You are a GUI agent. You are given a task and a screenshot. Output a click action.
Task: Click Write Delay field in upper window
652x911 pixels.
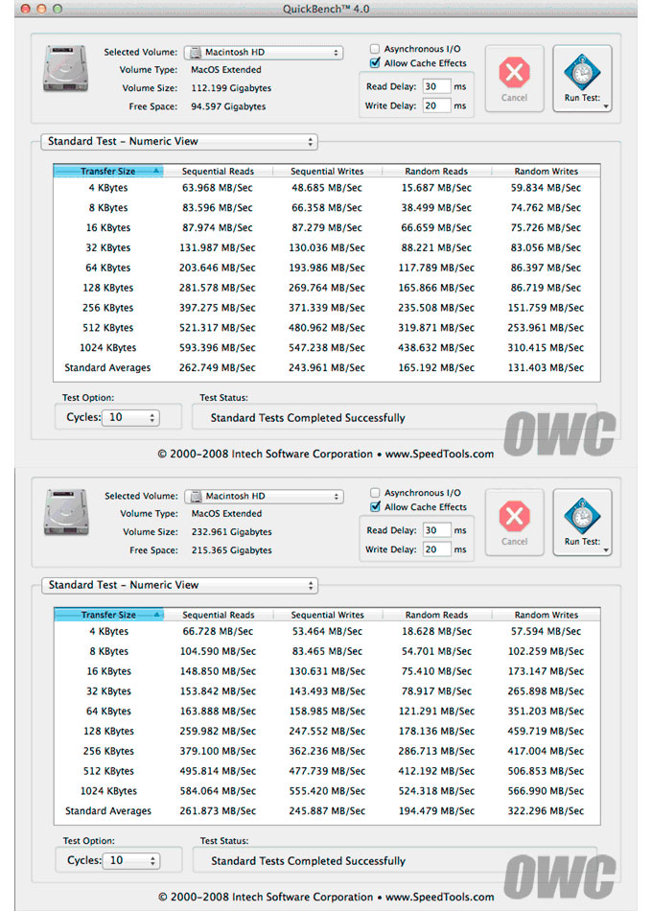(437, 105)
